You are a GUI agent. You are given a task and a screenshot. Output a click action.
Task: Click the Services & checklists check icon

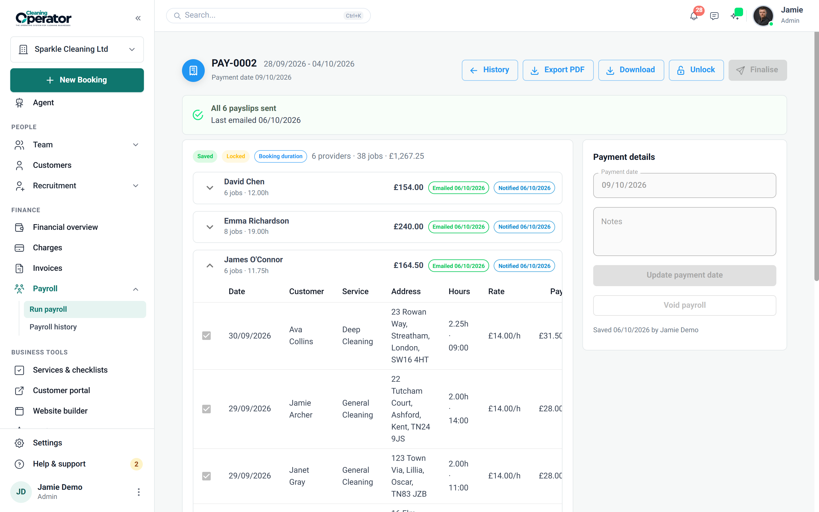(x=19, y=370)
